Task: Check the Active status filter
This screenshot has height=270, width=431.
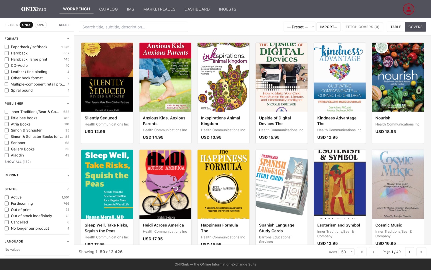Action: click(x=7, y=197)
